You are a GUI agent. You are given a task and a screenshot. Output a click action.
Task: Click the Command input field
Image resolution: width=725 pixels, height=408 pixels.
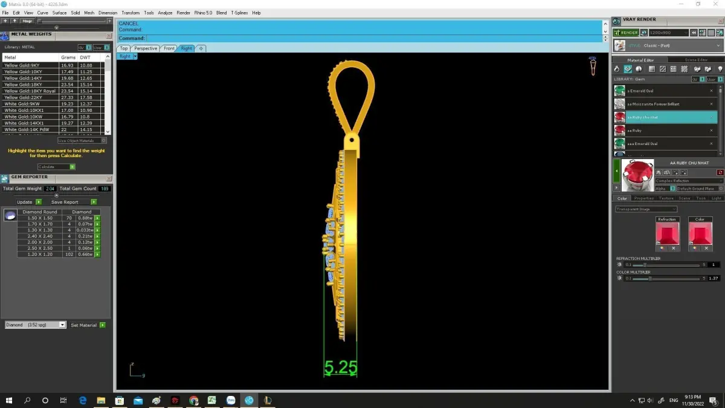click(x=373, y=38)
